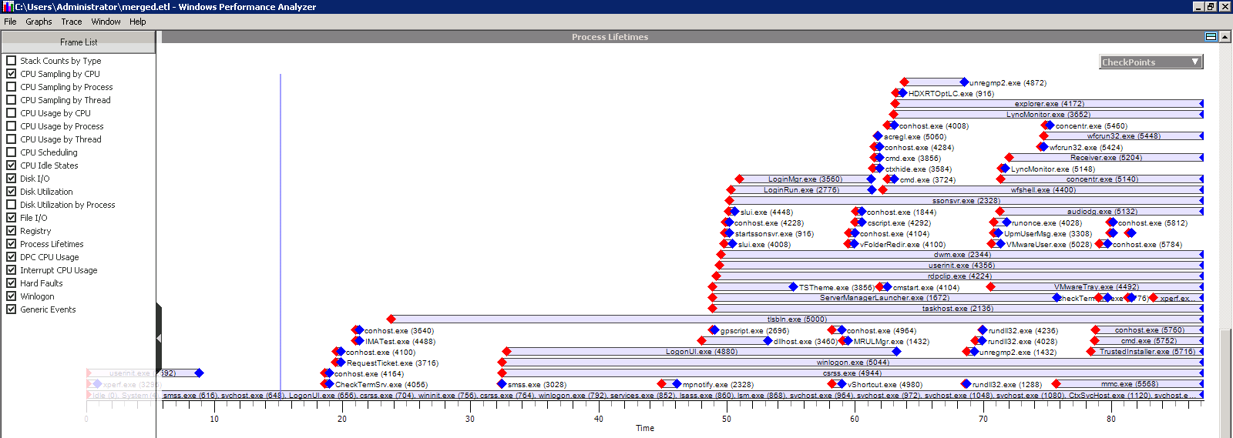Collapse the Frame List with the side arrow handle
1233x438 pixels.
(159, 338)
